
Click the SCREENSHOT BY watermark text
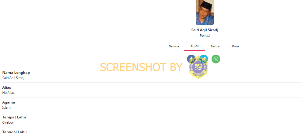point(141,67)
